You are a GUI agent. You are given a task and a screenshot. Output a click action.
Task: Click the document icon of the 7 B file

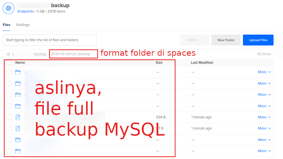tap(18, 128)
